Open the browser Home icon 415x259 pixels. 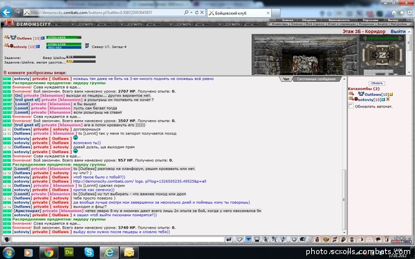click(x=394, y=12)
